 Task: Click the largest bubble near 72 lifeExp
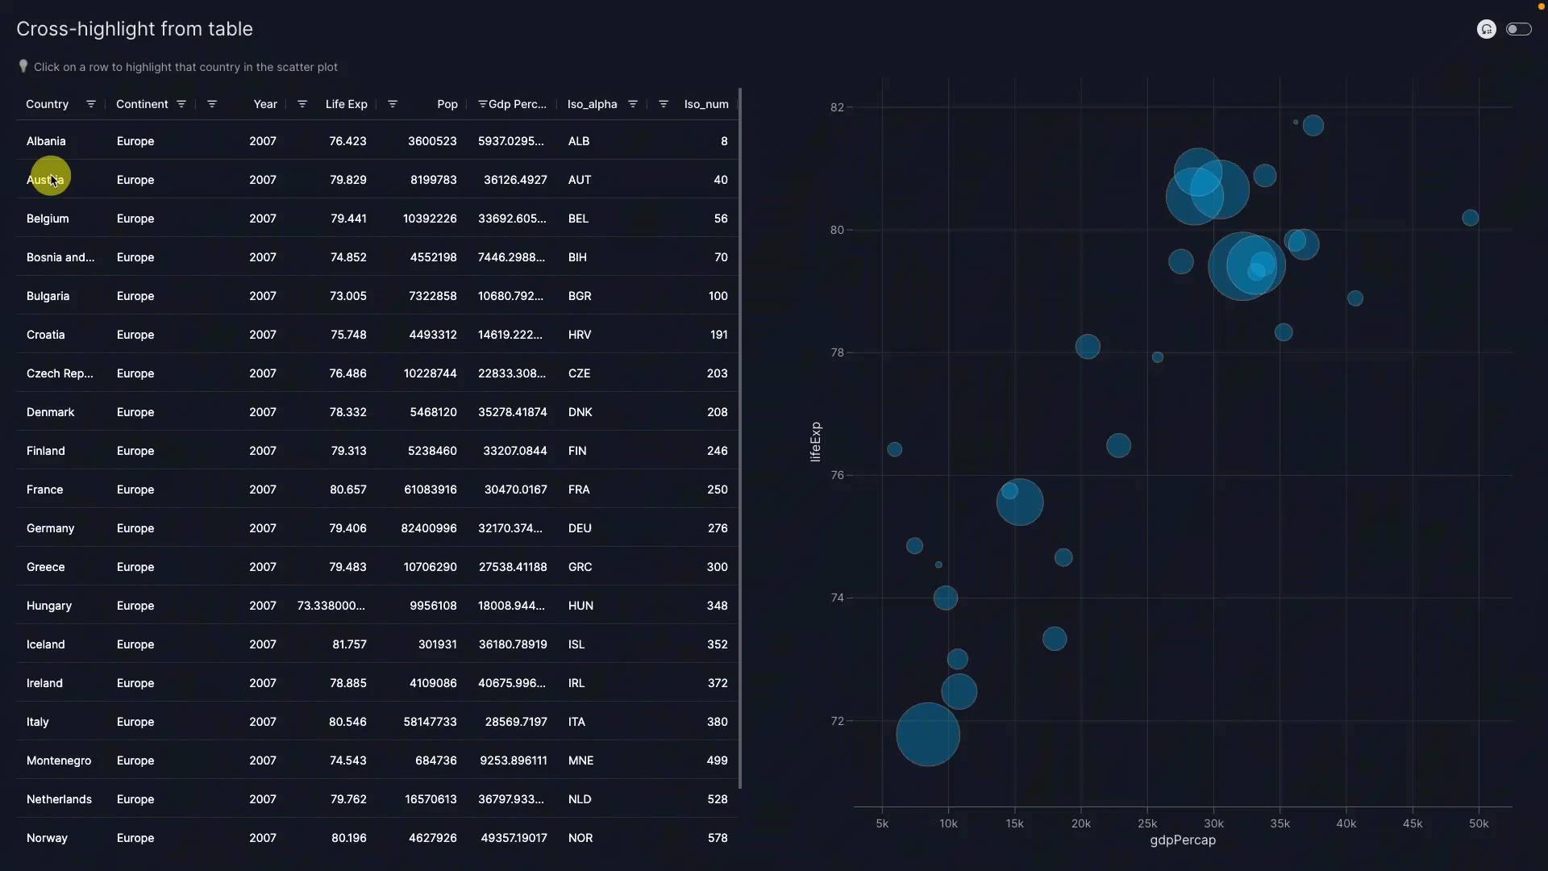[x=927, y=734]
